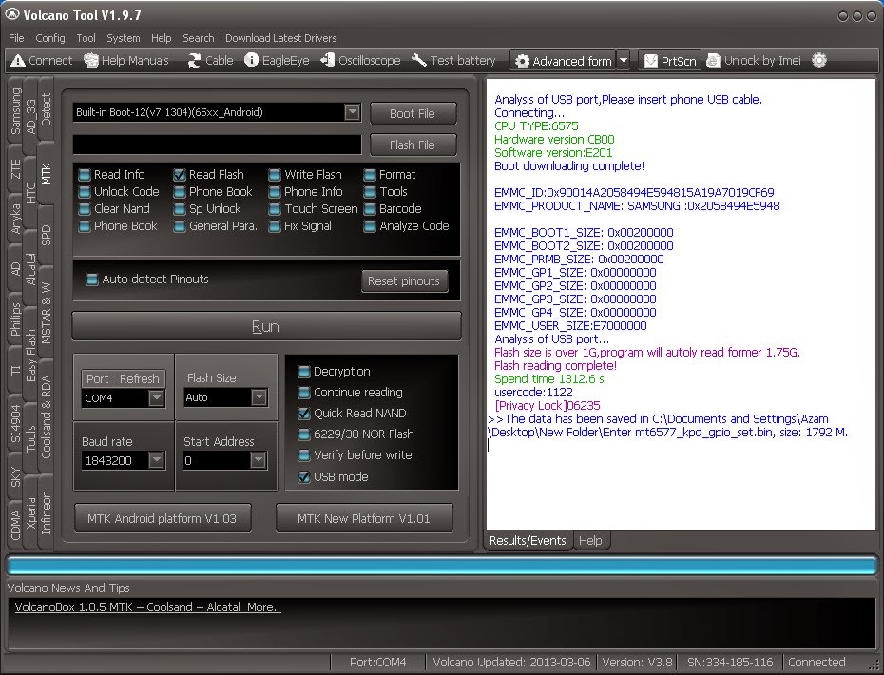Expand the COM4 port dropdown
This screenshot has width=884, height=675.
(x=156, y=398)
